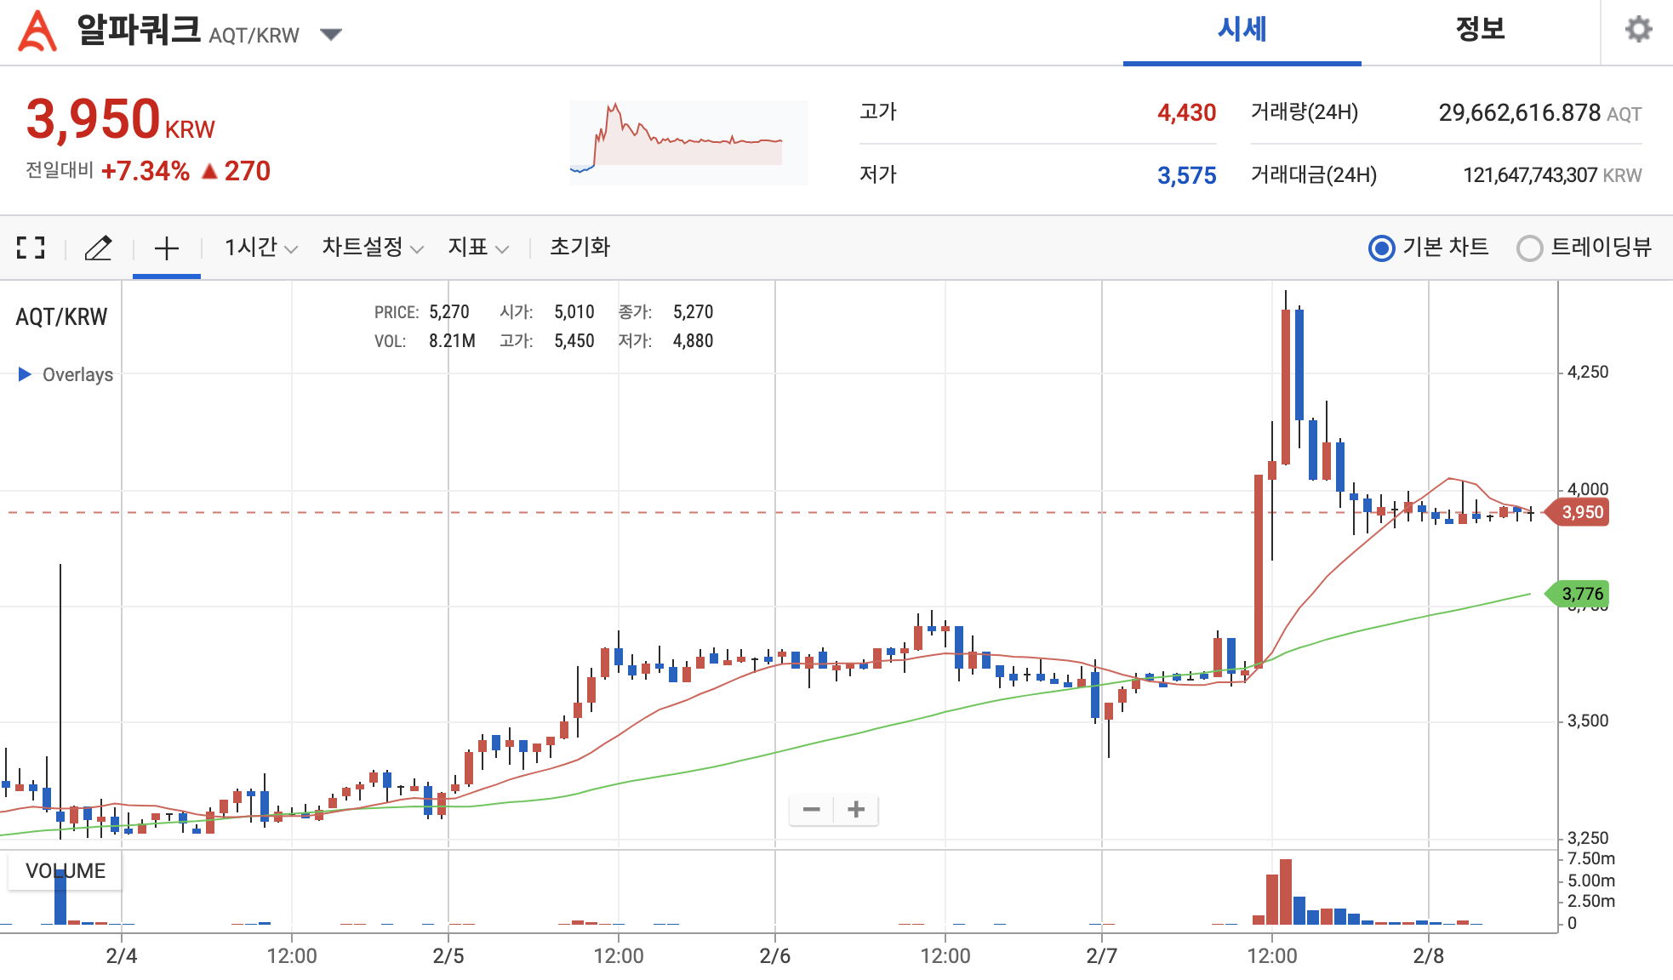Click the 3,950 current price tag

tap(1581, 512)
